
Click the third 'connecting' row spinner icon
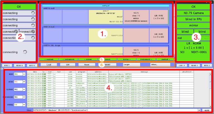click(33, 26)
